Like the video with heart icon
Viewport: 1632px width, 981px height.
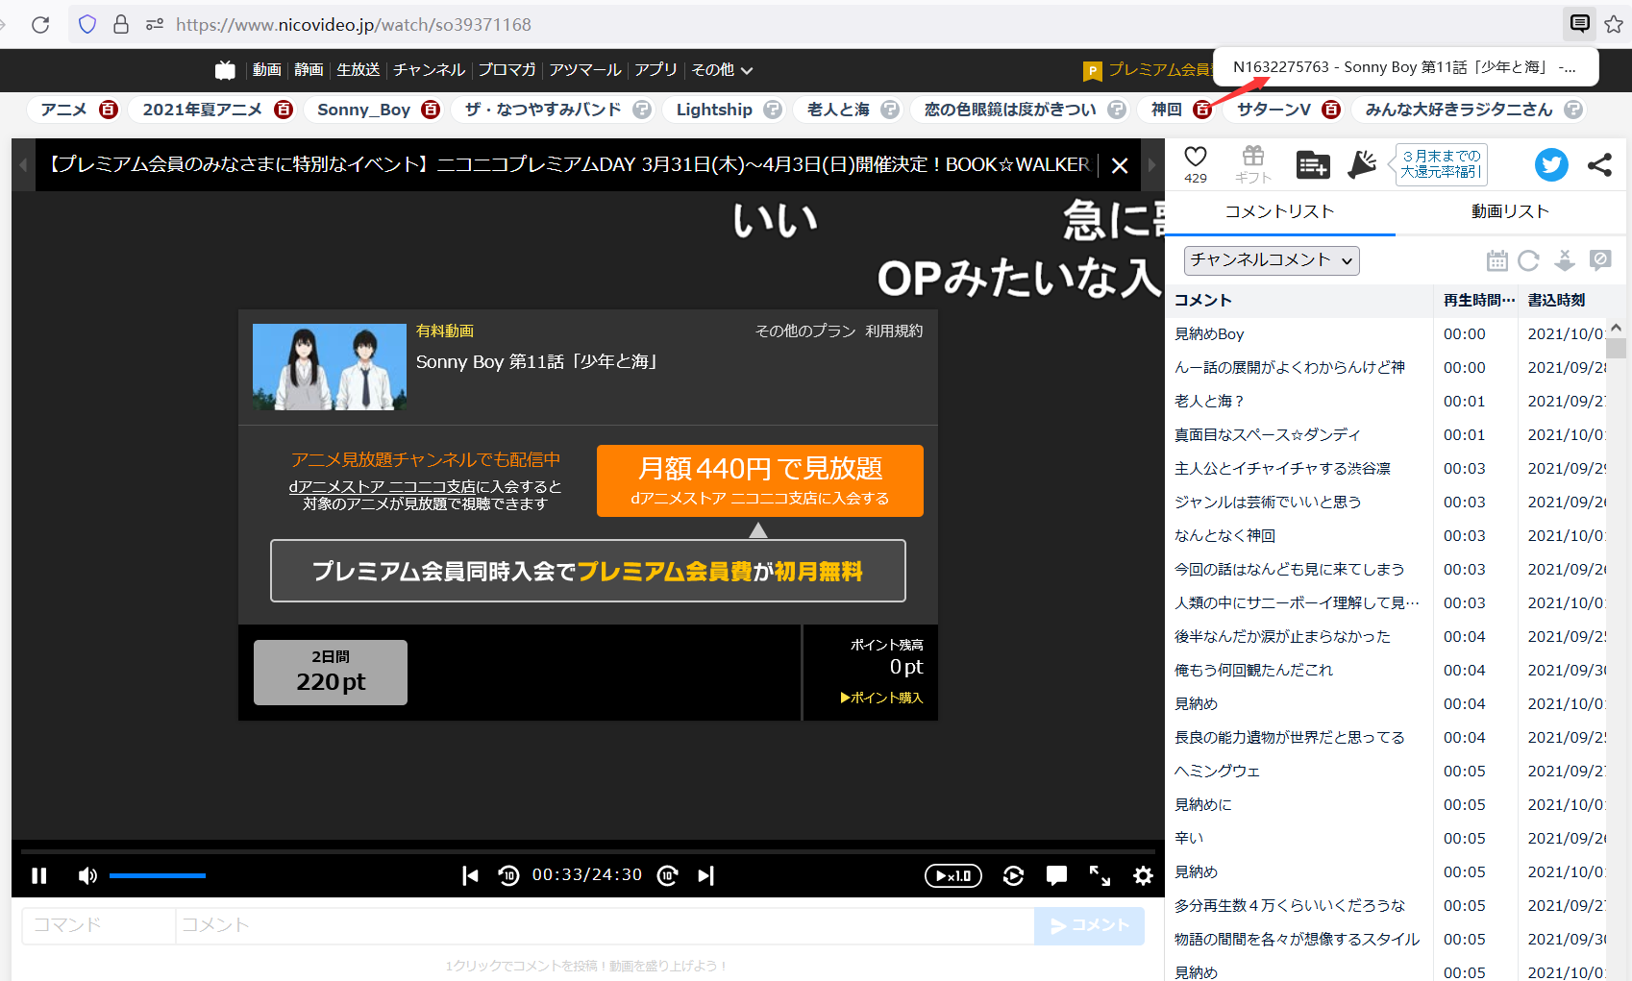1196,157
